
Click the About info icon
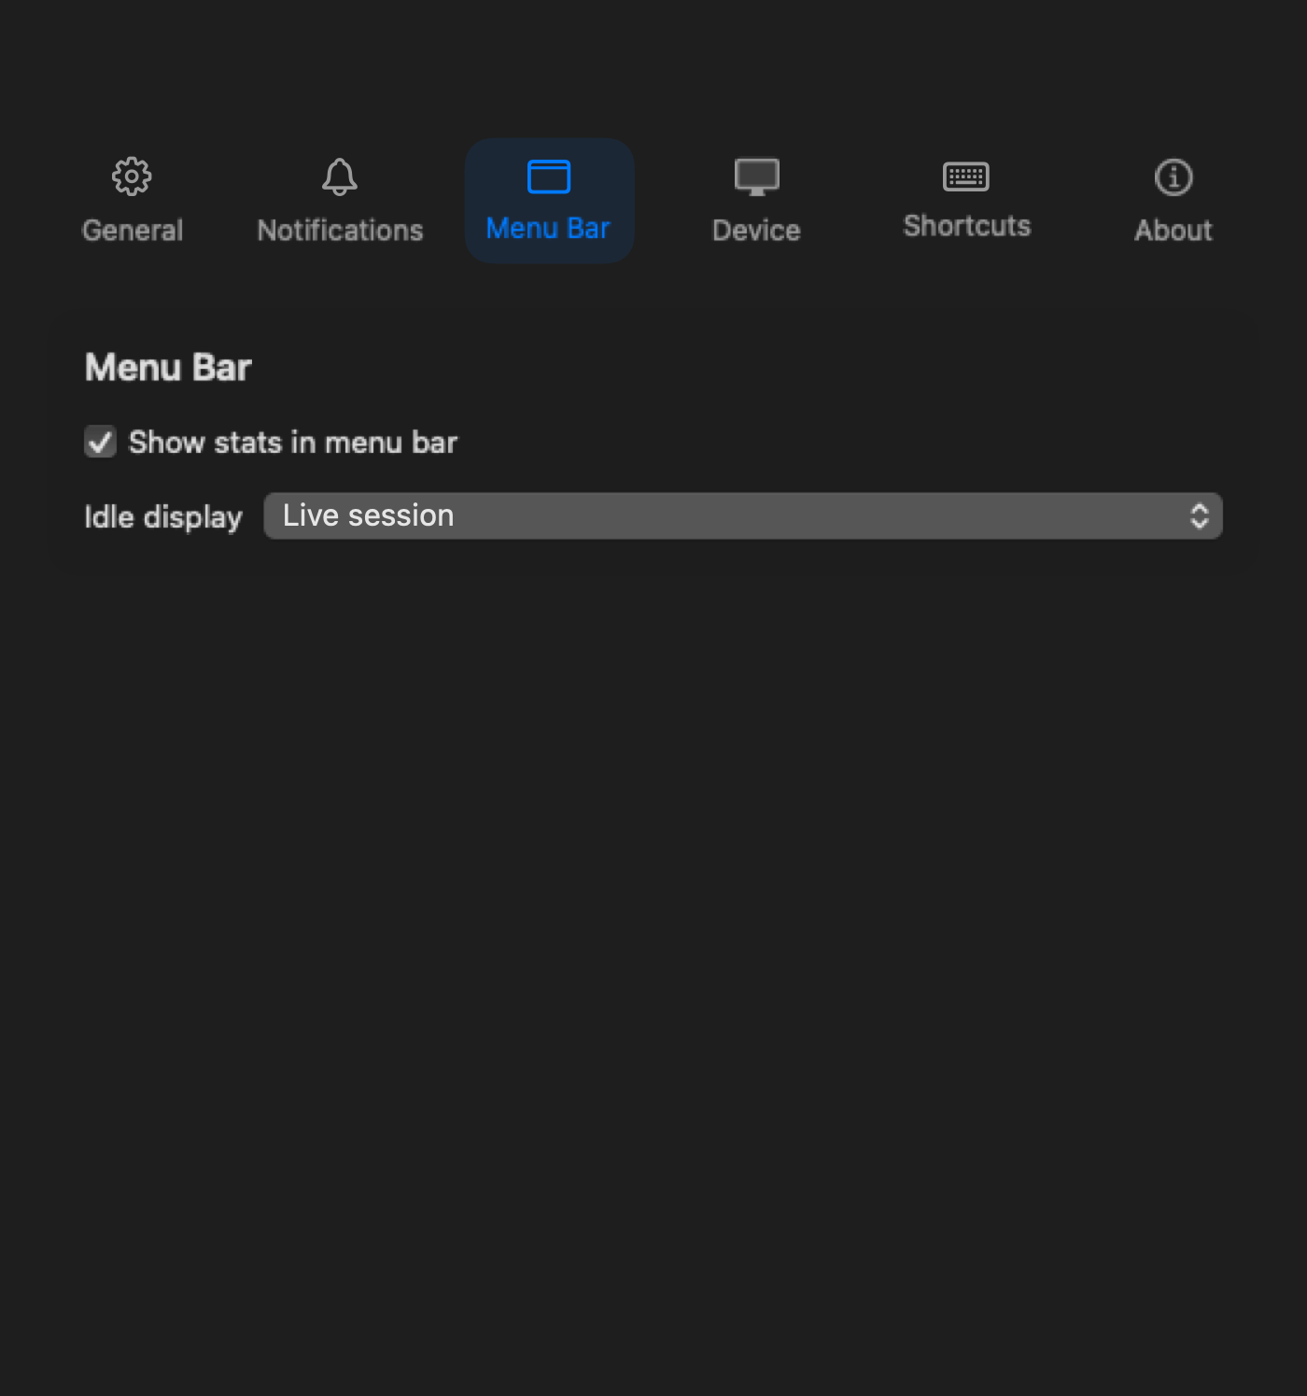point(1173,176)
